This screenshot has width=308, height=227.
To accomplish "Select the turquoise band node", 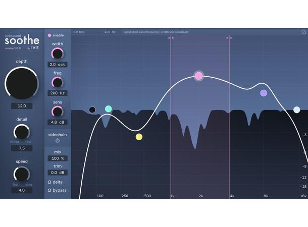I will (108, 108).
